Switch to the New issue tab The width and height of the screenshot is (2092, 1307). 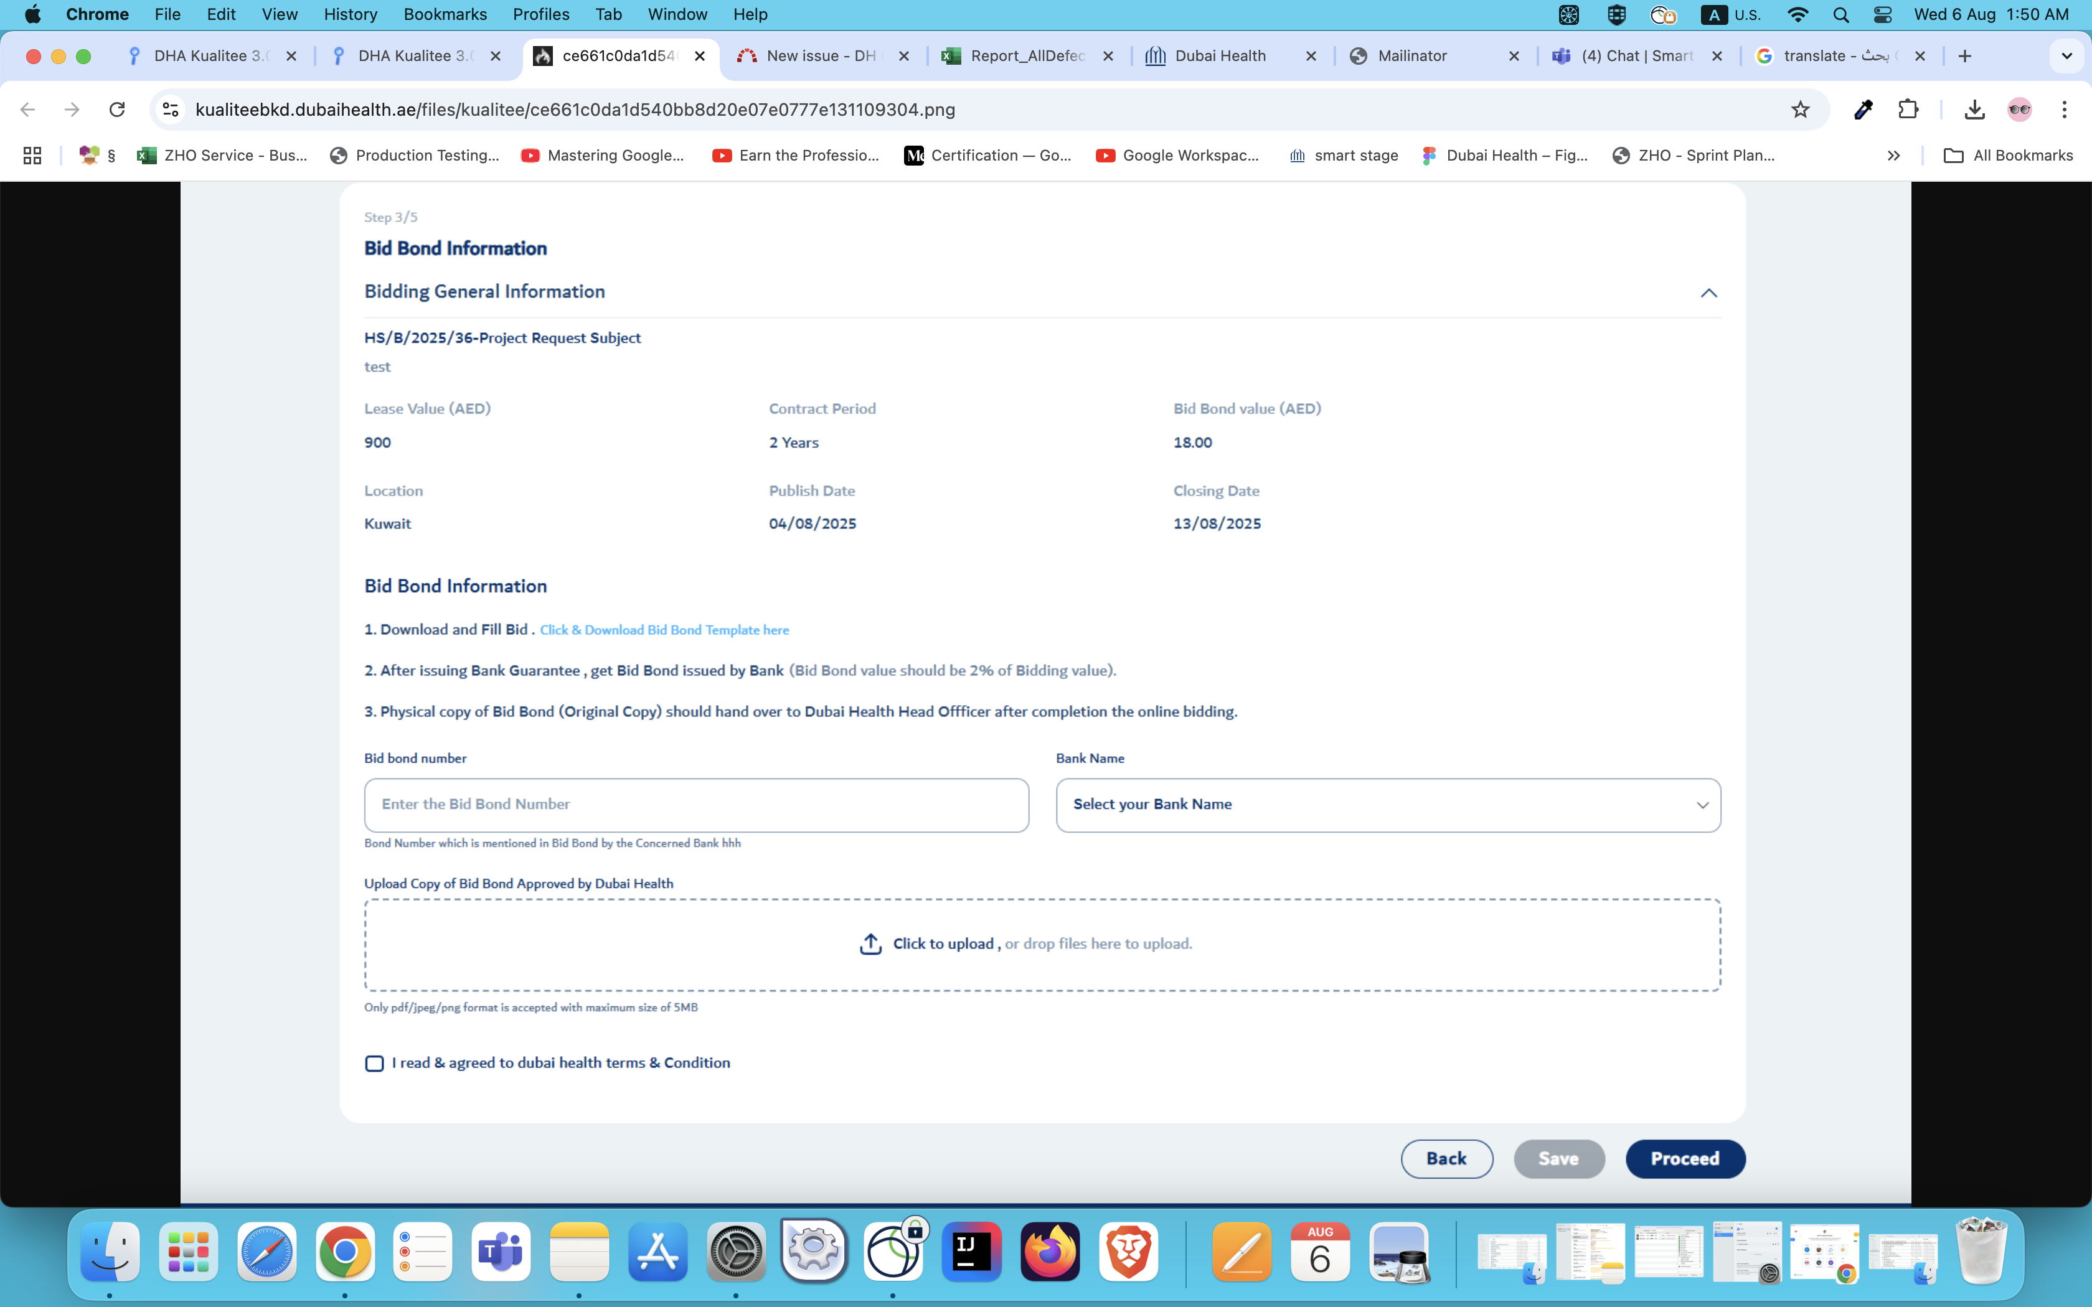[x=822, y=56]
